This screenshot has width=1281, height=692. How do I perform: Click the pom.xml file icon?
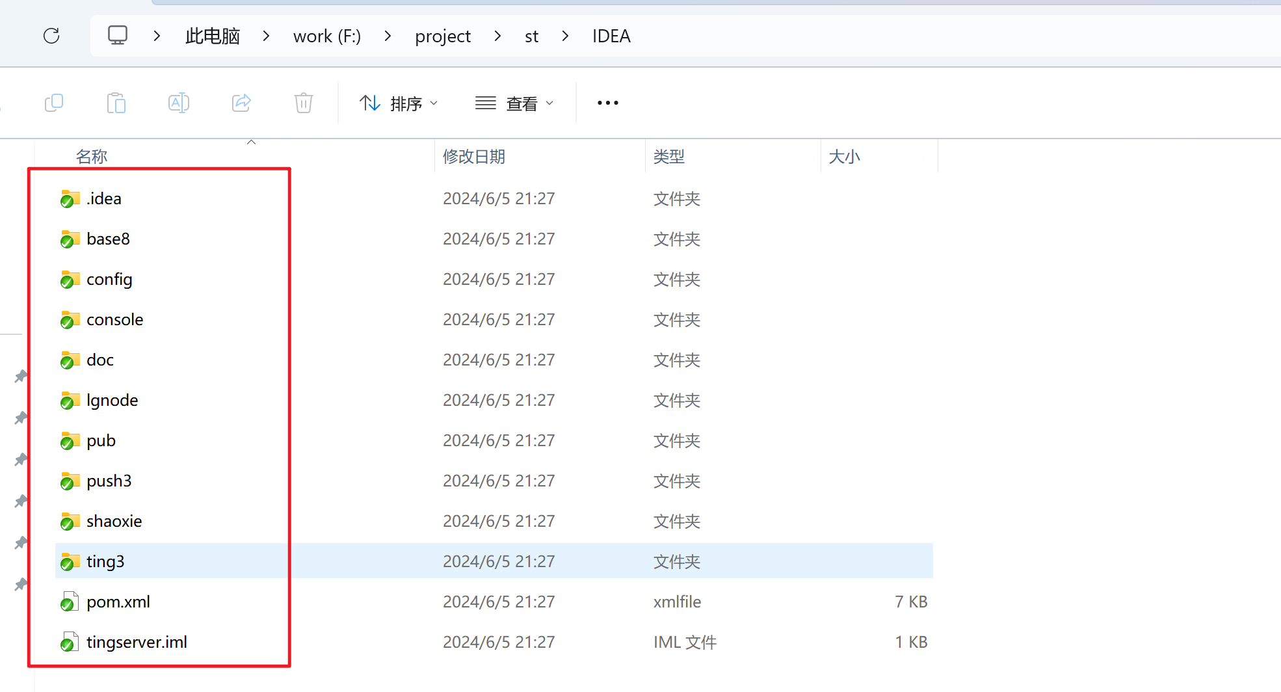coord(70,602)
